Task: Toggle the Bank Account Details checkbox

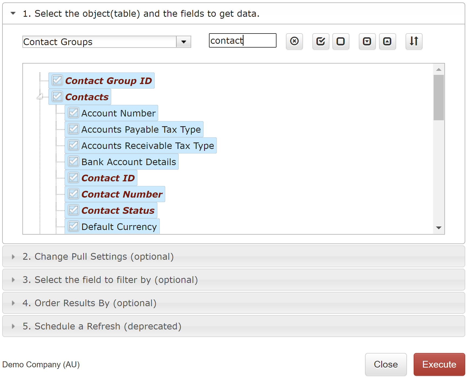Action: 73,161
